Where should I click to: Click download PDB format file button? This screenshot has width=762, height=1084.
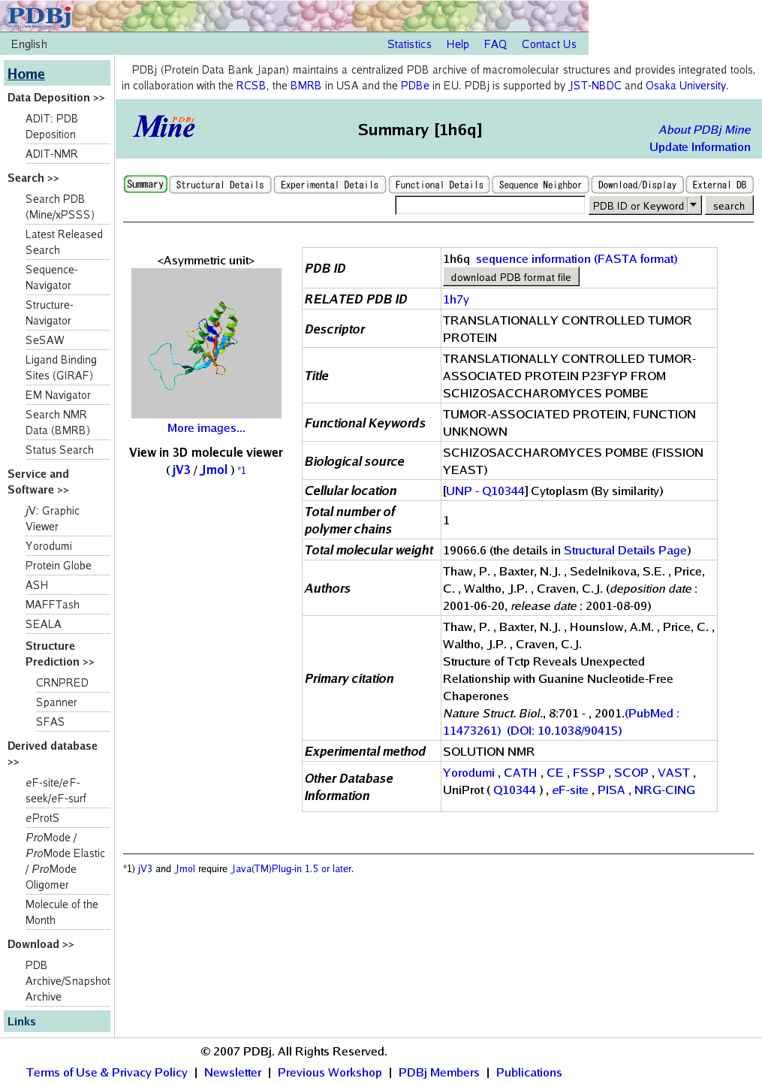(x=511, y=277)
